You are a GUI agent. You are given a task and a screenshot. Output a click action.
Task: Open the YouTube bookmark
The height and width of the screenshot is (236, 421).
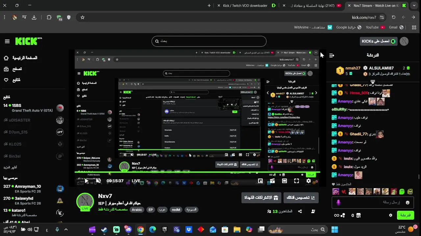tap(375, 27)
